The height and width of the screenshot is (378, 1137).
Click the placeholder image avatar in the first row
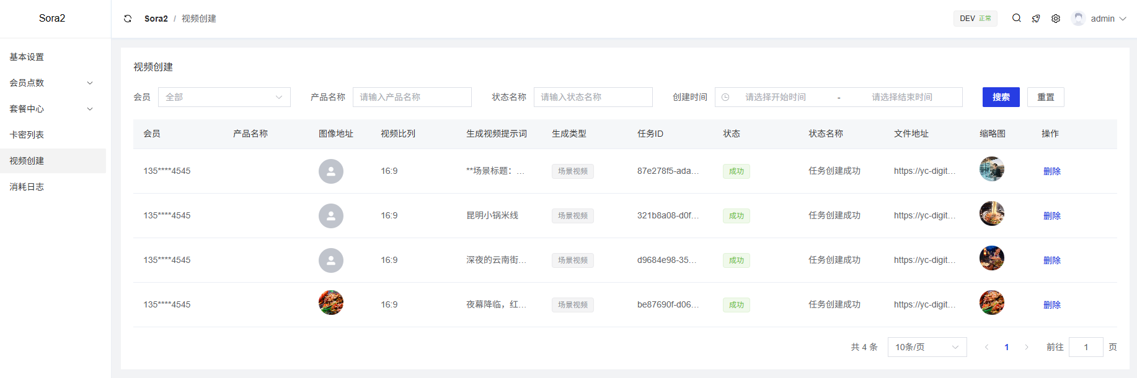[x=331, y=171]
